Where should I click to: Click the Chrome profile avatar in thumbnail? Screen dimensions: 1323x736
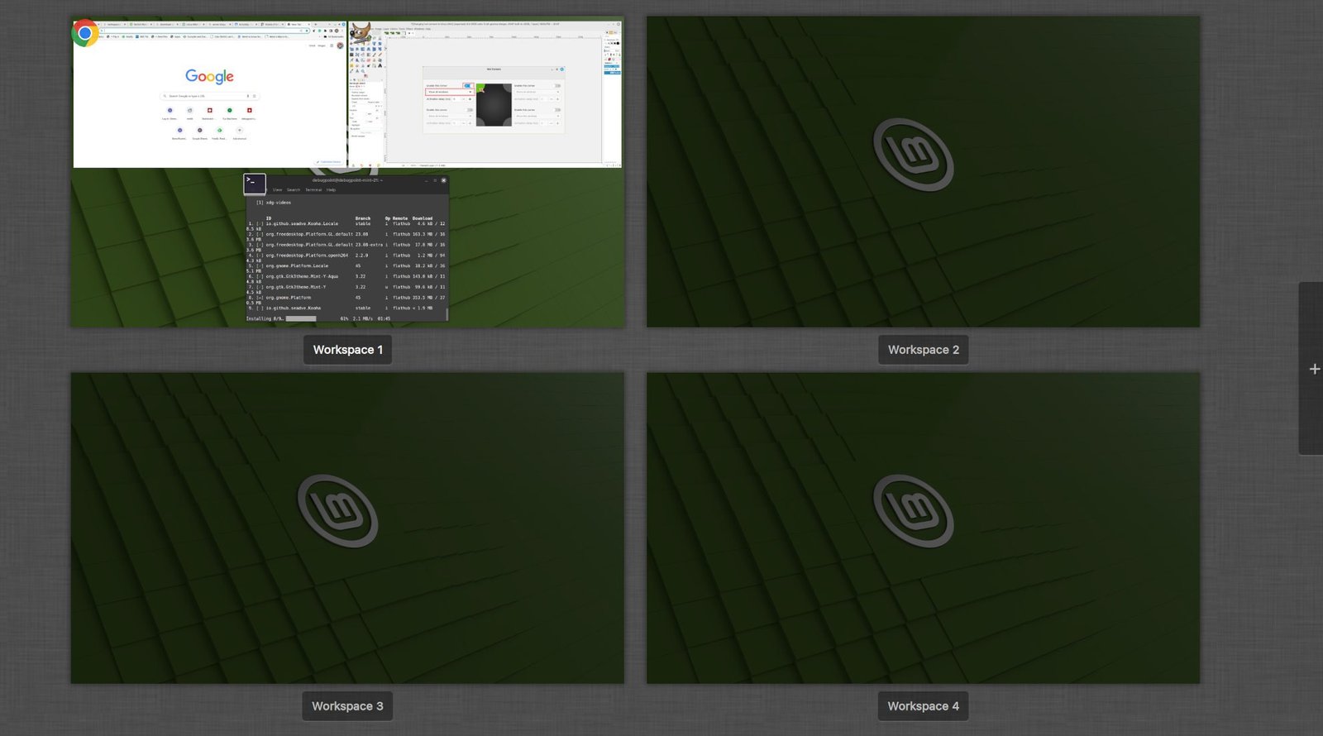[340, 45]
